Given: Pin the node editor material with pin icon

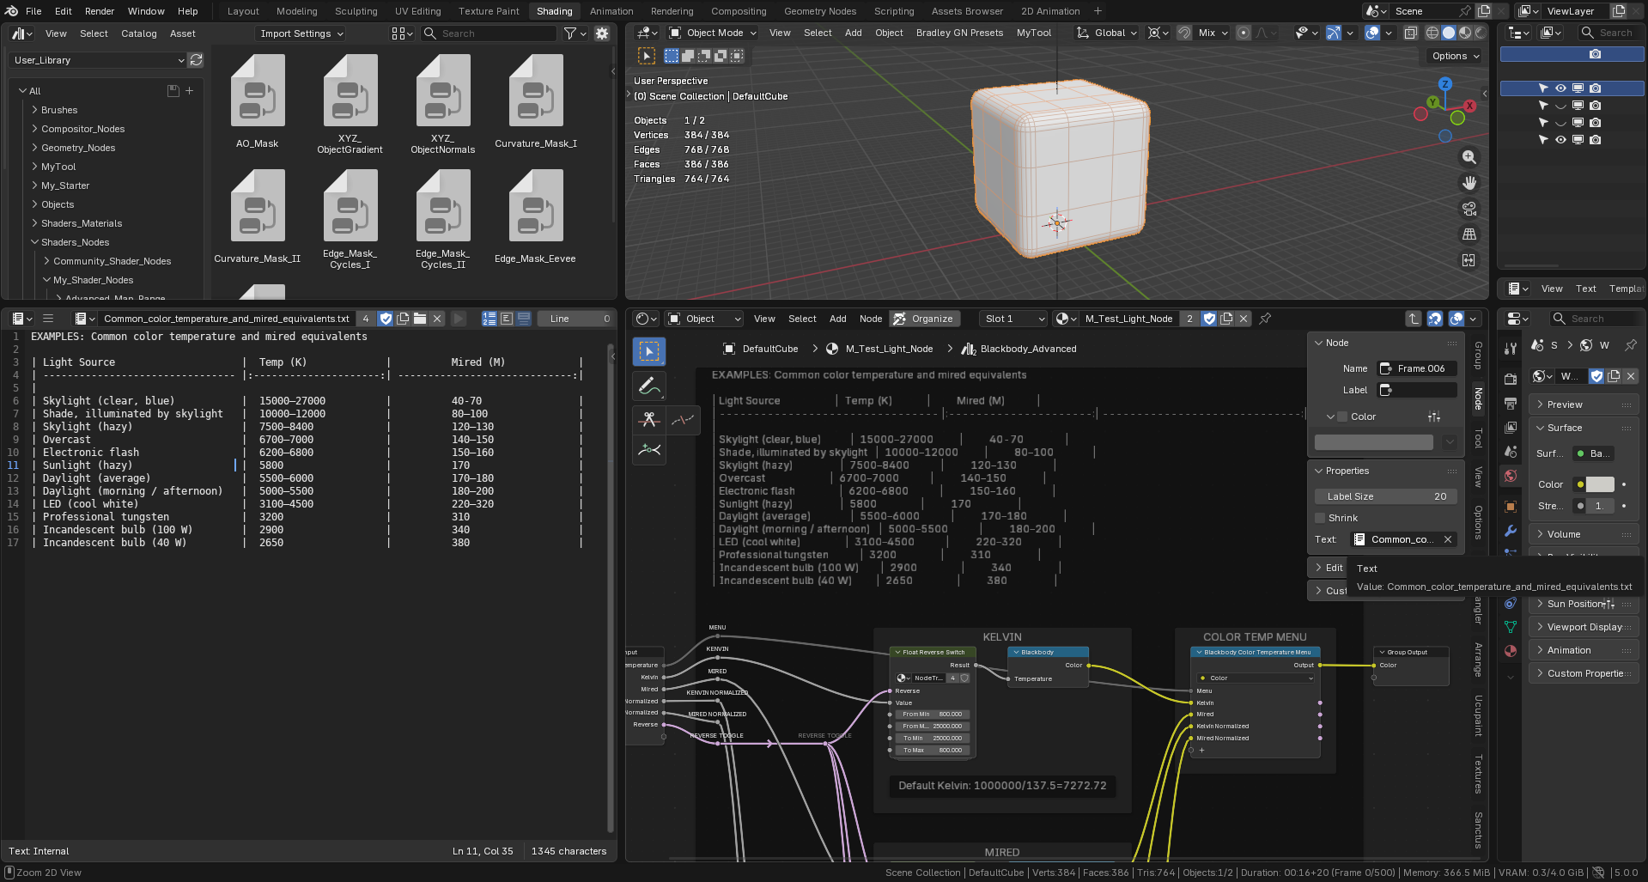Looking at the screenshot, I should click(1265, 319).
